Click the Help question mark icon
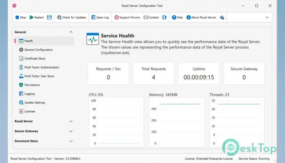285x163 pixels. (174, 18)
